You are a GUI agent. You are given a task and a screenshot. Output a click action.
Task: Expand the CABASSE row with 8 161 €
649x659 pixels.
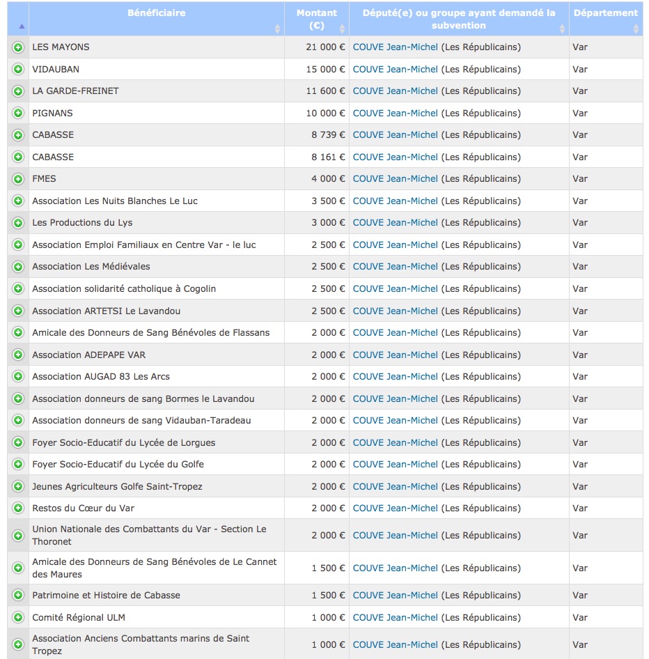click(18, 157)
